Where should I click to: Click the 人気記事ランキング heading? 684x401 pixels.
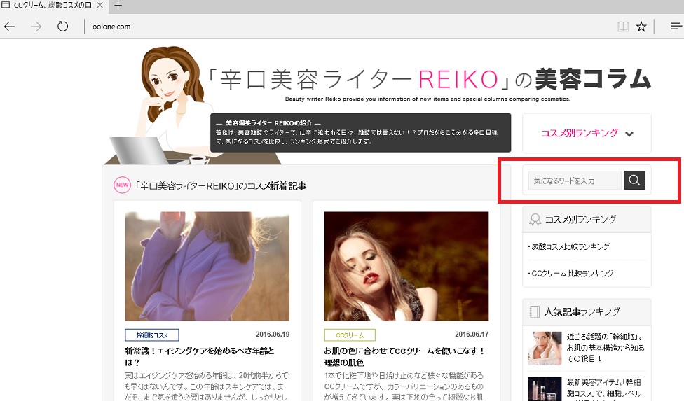tap(582, 311)
